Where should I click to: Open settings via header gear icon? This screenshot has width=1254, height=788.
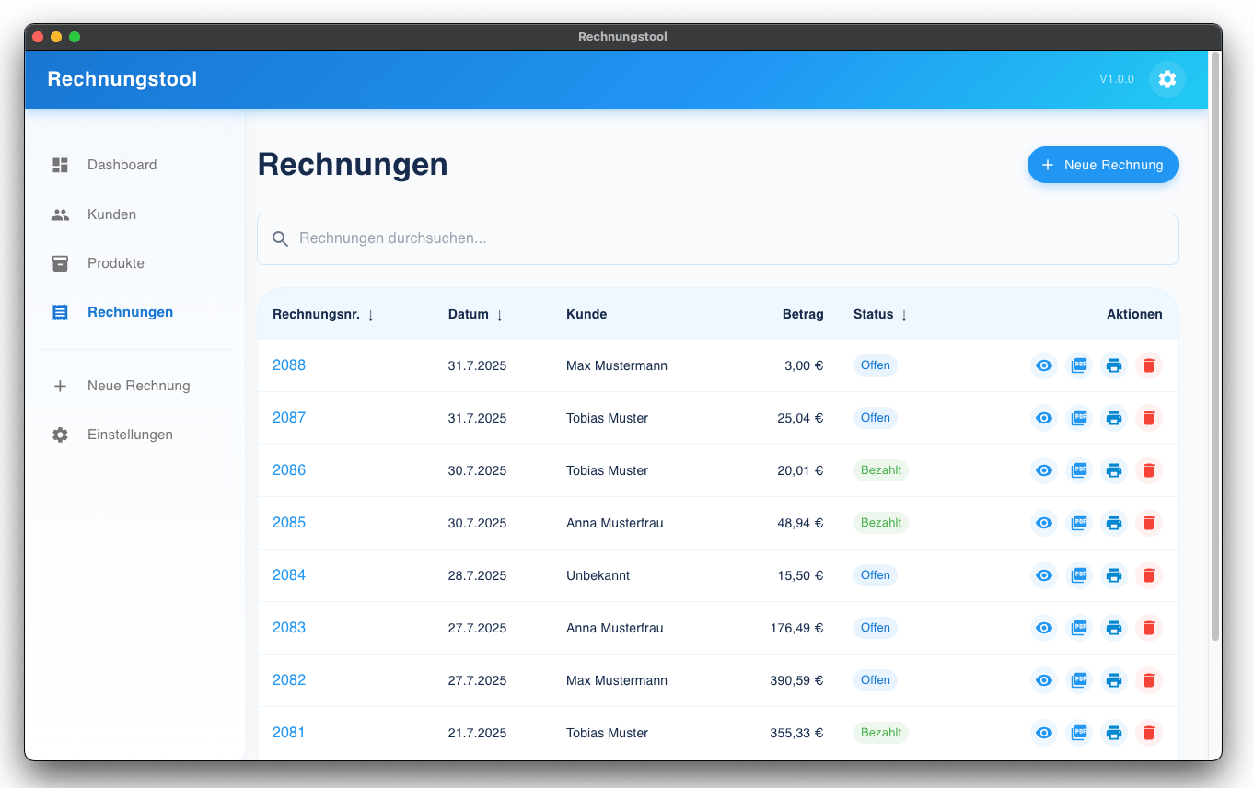tap(1167, 79)
